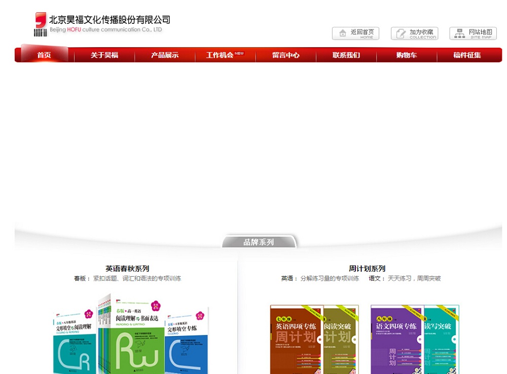Click the company name 北京昊福文化传播股份有限公司

point(110,20)
